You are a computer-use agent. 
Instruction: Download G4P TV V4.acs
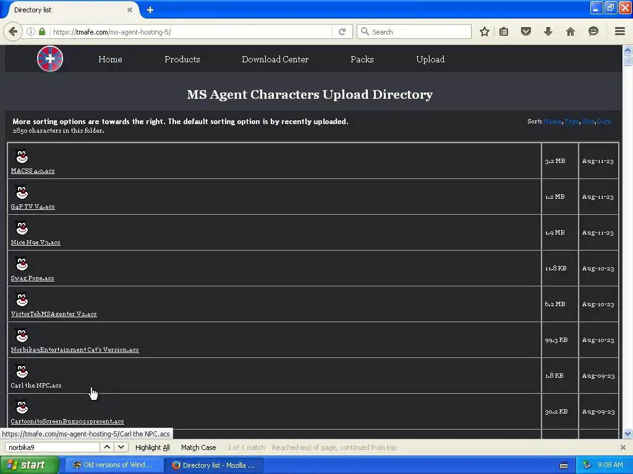tap(33, 207)
